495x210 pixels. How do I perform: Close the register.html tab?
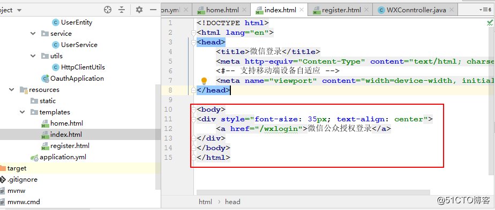pos(366,10)
